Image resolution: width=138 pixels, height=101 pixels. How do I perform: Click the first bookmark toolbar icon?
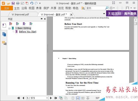tap(10, 24)
